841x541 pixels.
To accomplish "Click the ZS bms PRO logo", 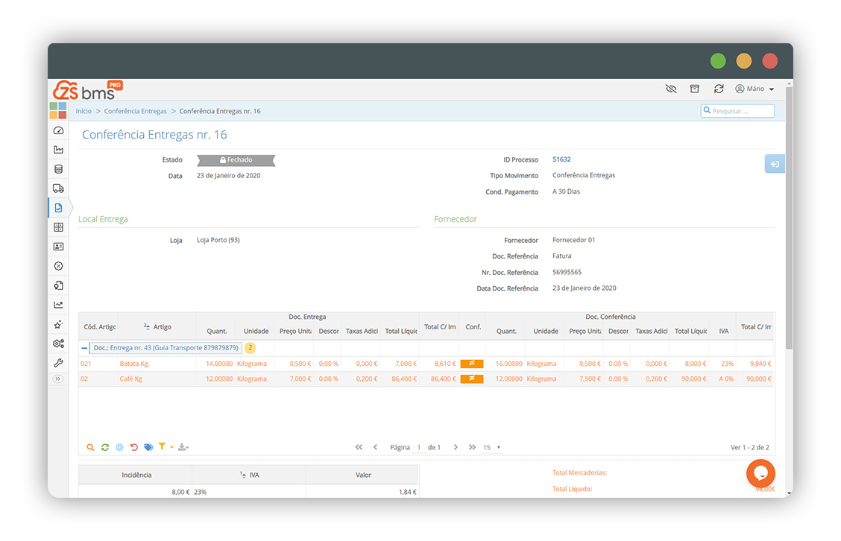I will pos(88,90).
